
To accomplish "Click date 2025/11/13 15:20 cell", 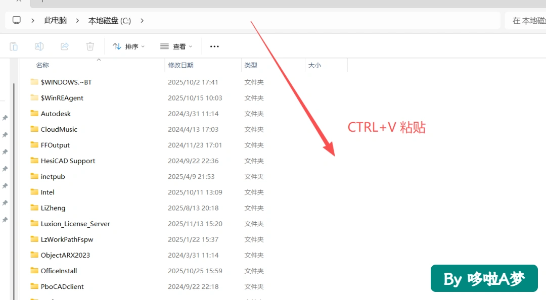I will (195, 224).
